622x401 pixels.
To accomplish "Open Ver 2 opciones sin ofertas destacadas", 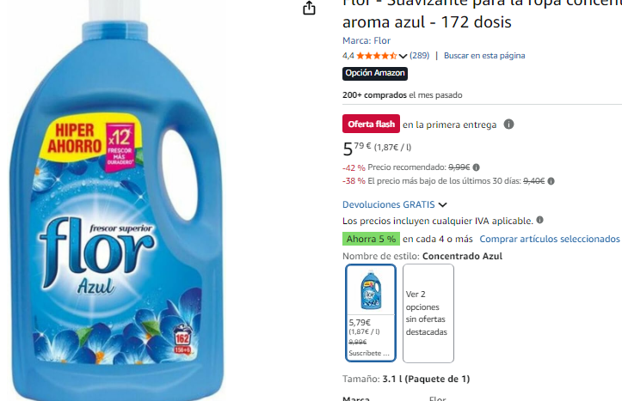I will tap(428, 313).
